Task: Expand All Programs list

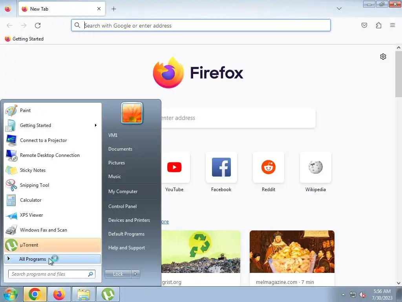Action: pos(53,259)
